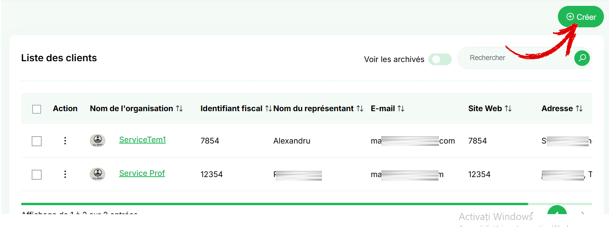Open the action menu for Service Prof row
This screenshot has width=609, height=227.
(65, 174)
